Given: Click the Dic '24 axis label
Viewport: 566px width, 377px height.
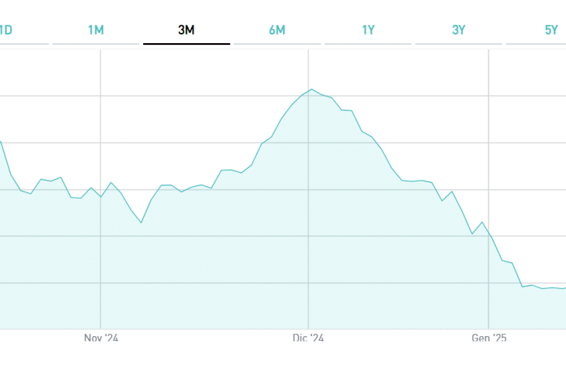Looking at the screenshot, I should coord(308,339).
